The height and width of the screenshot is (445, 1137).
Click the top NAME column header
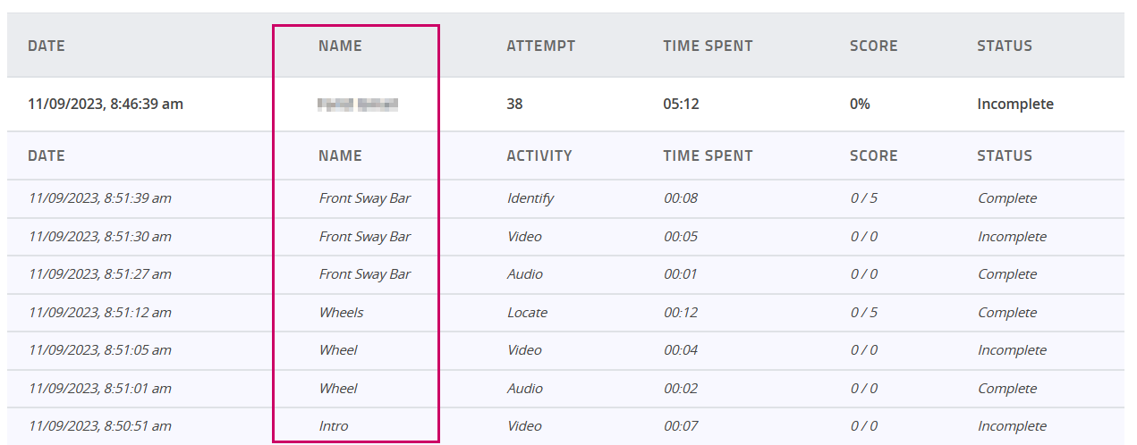tap(340, 46)
